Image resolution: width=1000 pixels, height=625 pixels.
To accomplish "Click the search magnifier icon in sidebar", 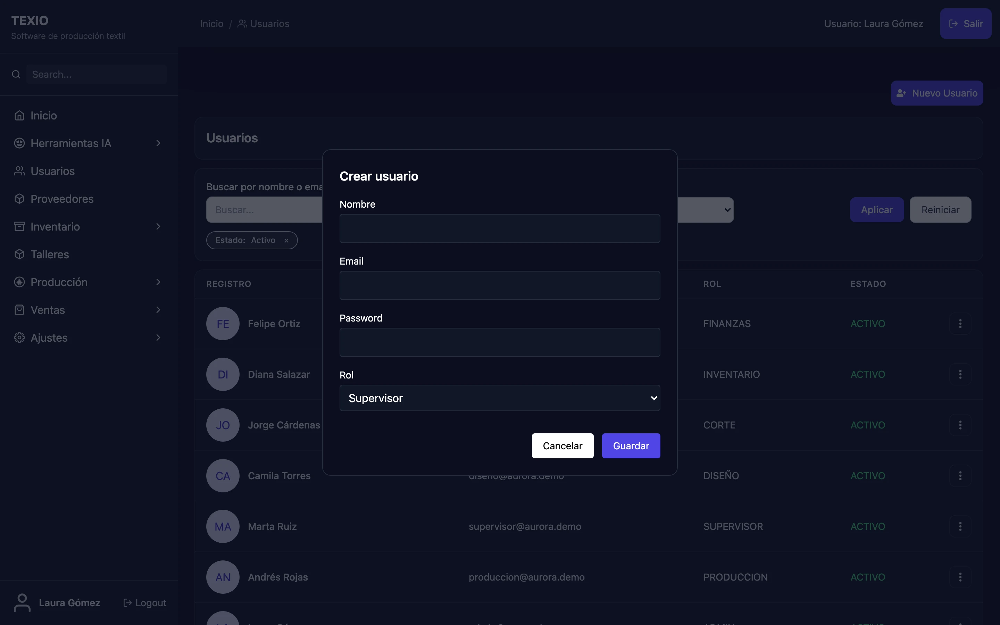I will (16, 74).
